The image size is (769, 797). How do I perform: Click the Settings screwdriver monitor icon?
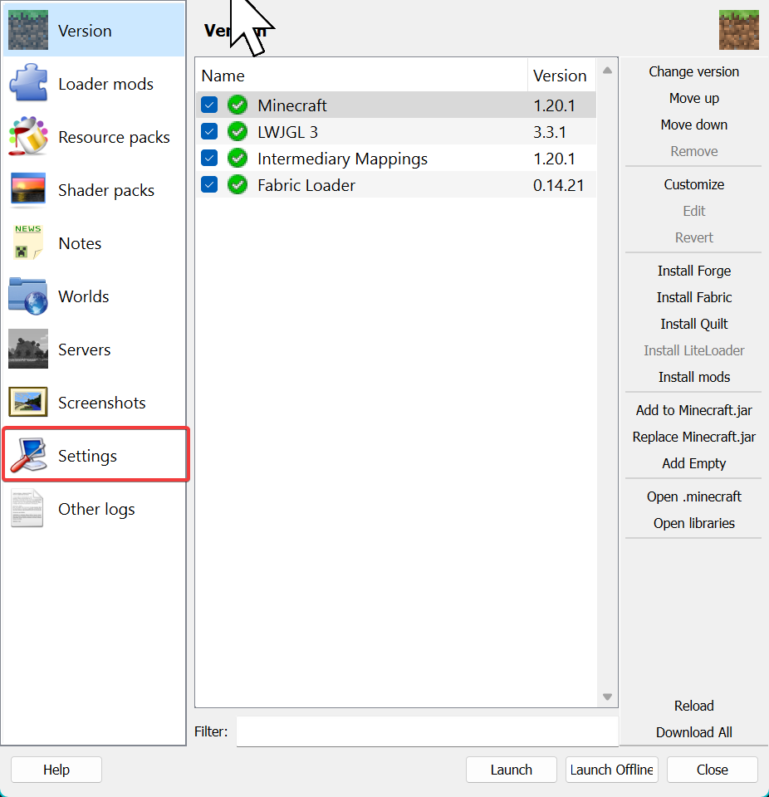[28, 455]
